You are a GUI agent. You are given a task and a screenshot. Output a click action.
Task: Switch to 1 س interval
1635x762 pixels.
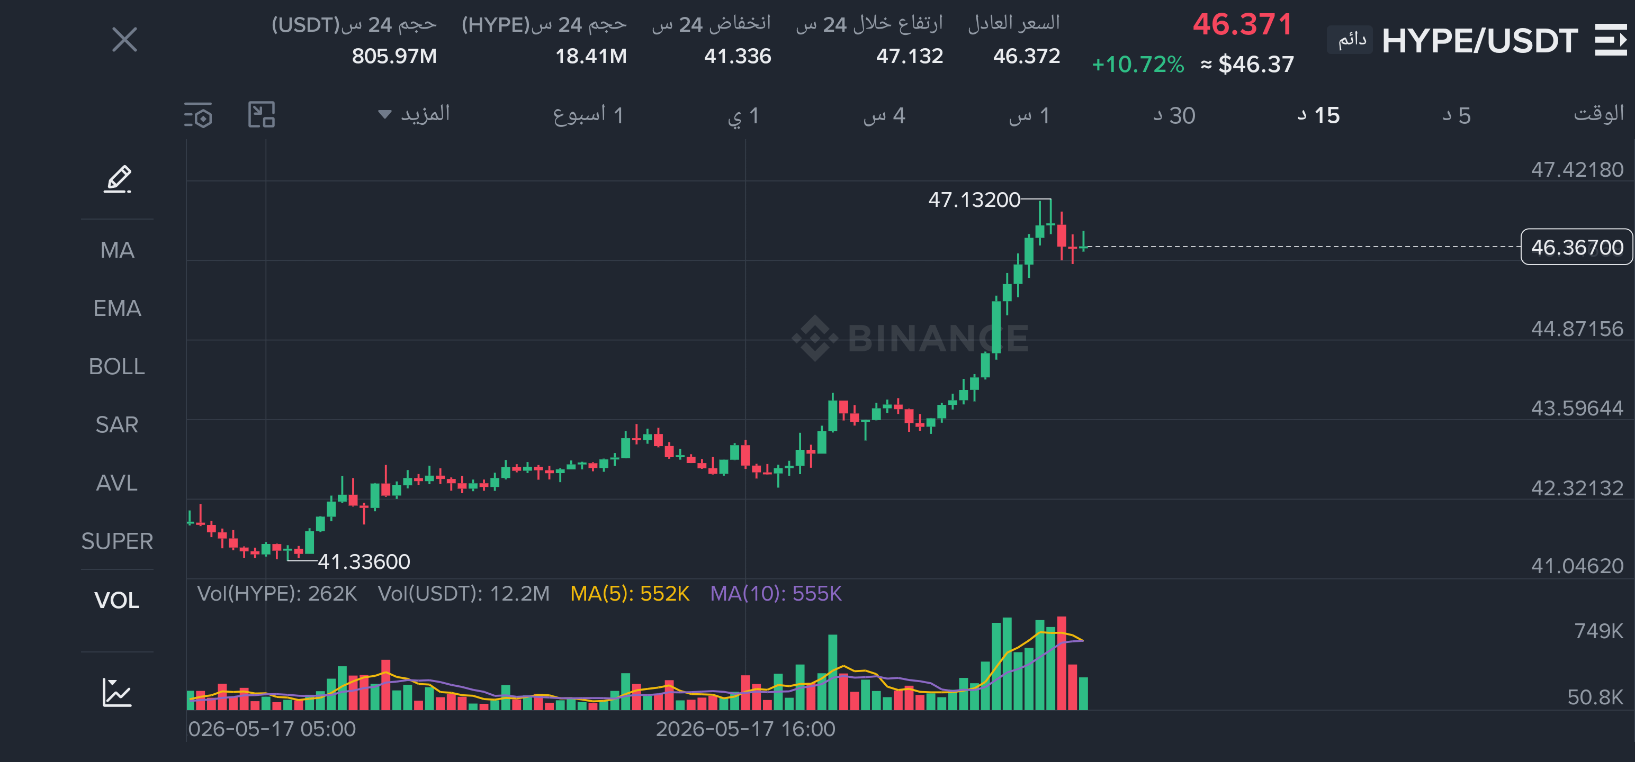tap(1029, 115)
